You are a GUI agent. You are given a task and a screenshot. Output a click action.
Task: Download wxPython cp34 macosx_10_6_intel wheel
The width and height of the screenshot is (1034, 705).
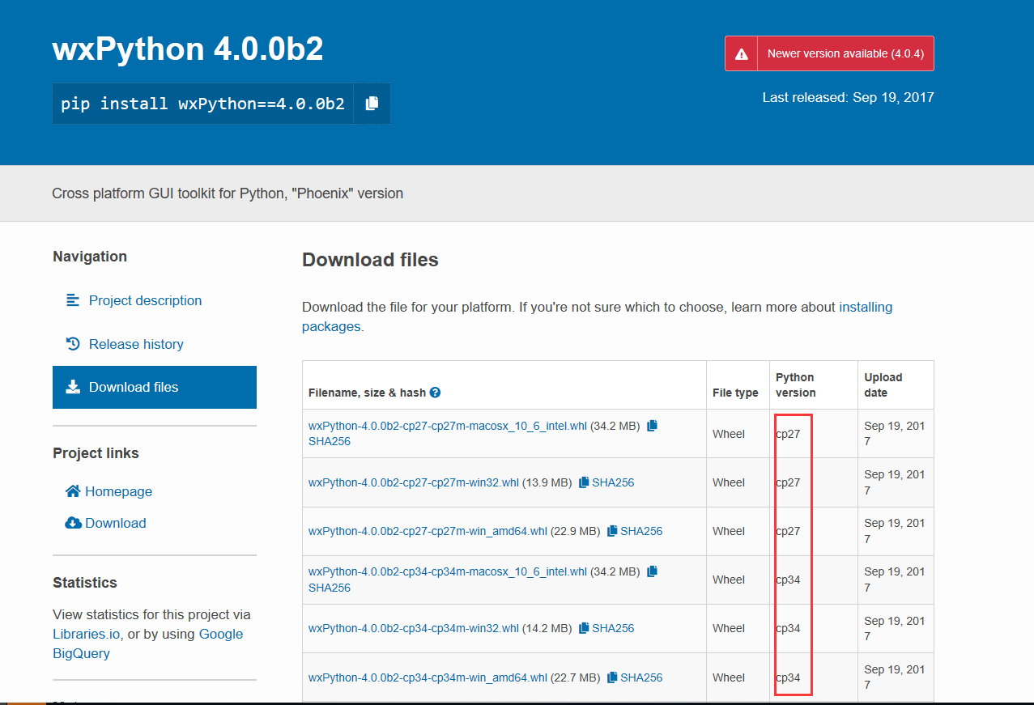tap(448, 571)
